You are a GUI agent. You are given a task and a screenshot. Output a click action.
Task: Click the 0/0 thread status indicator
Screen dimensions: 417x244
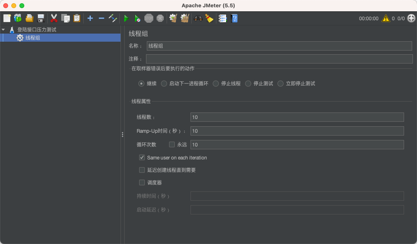[401, 18]
